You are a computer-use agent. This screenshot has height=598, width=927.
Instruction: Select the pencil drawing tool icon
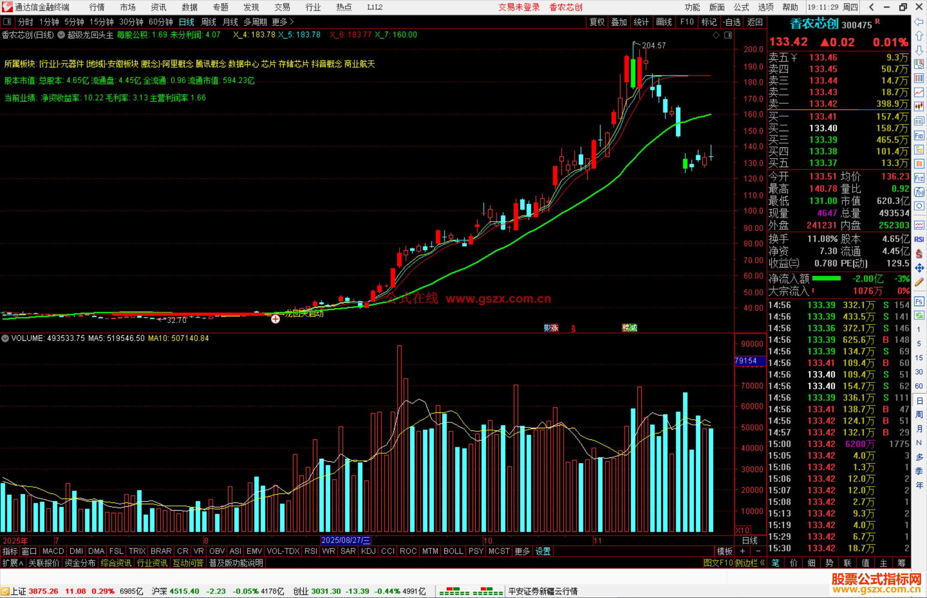(919, 282)
